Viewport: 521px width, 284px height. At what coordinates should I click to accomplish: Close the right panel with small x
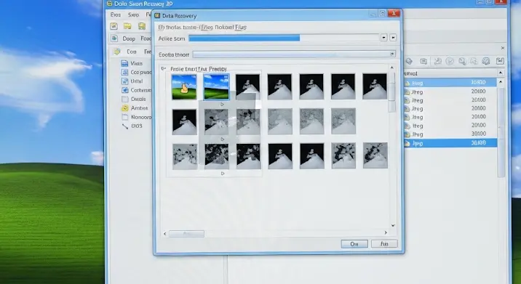pyautogui.click(x=502, y=48)
